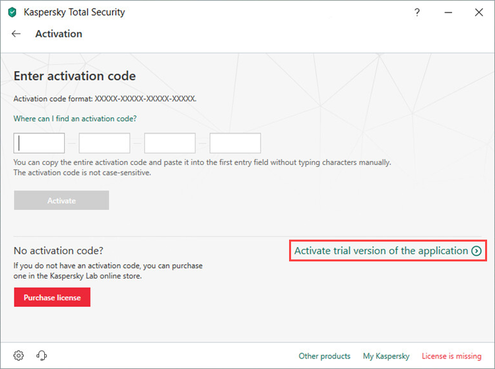Go back using the left arrow
Image resolution: width=495 pixels, height=369 pixels.
pos(16,34)
